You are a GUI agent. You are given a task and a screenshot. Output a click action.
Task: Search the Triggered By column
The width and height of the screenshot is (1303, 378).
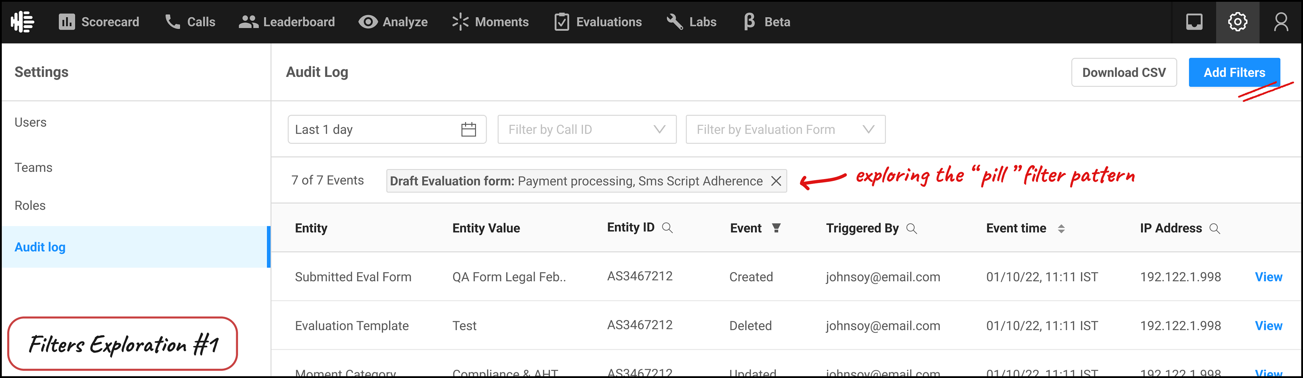(x=911, y=228)
